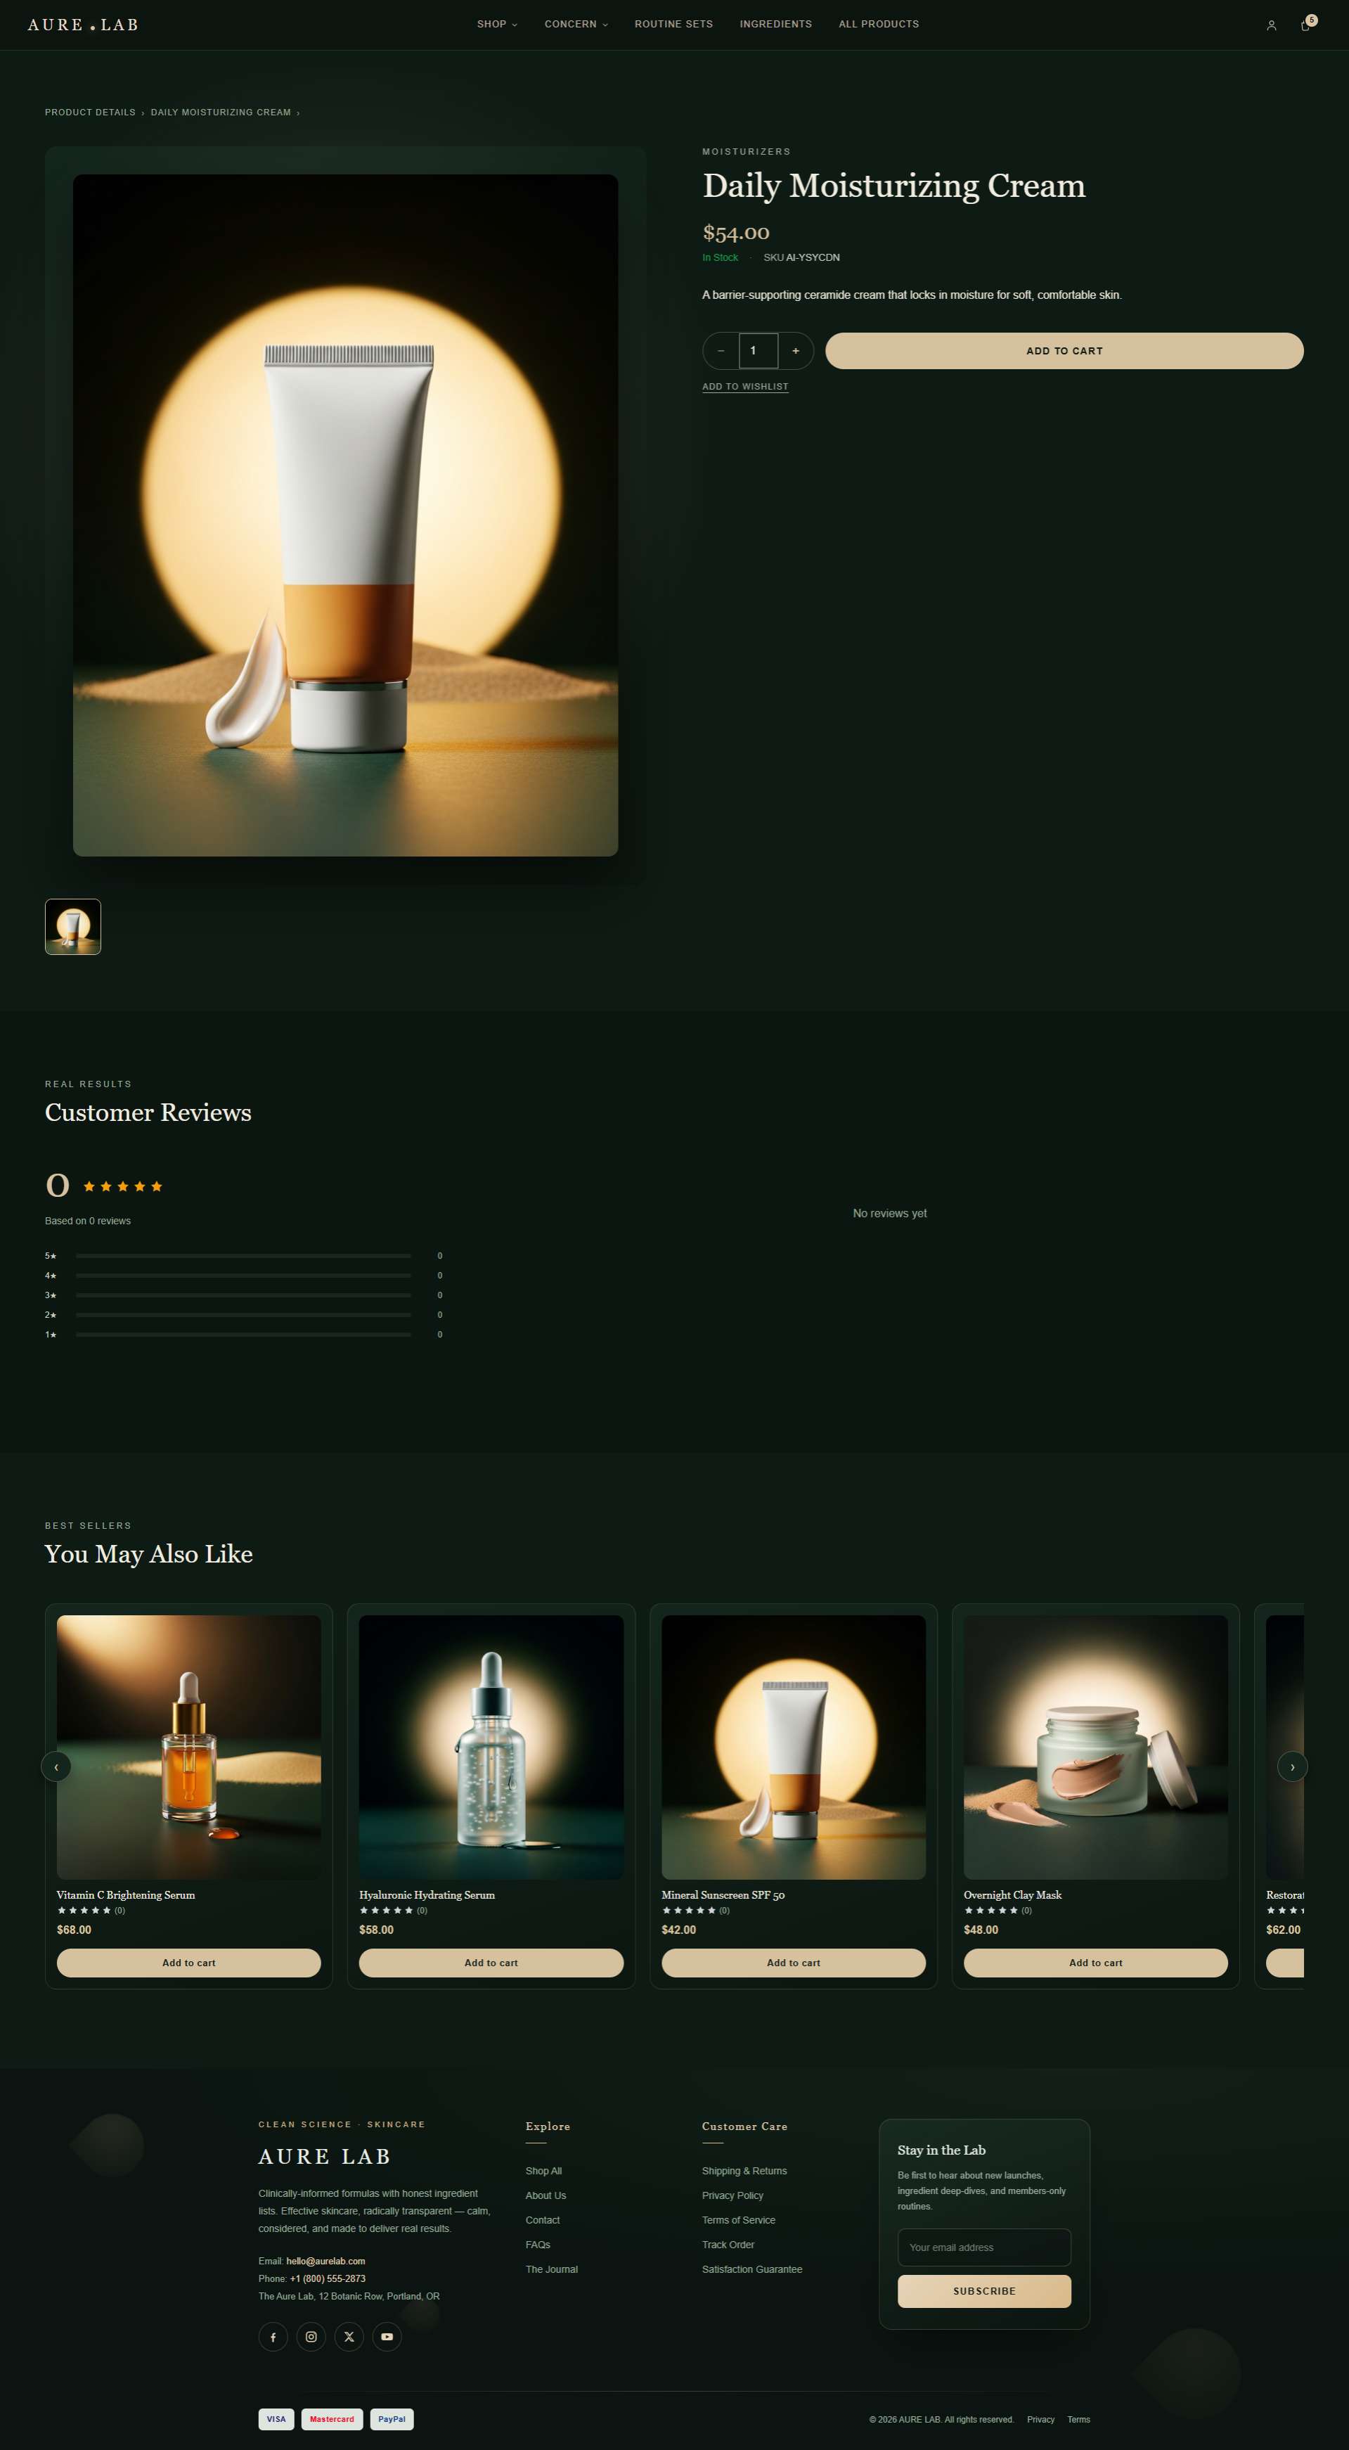Add Vitamin C Brightening Serum to cart

tap(189, 1962)
